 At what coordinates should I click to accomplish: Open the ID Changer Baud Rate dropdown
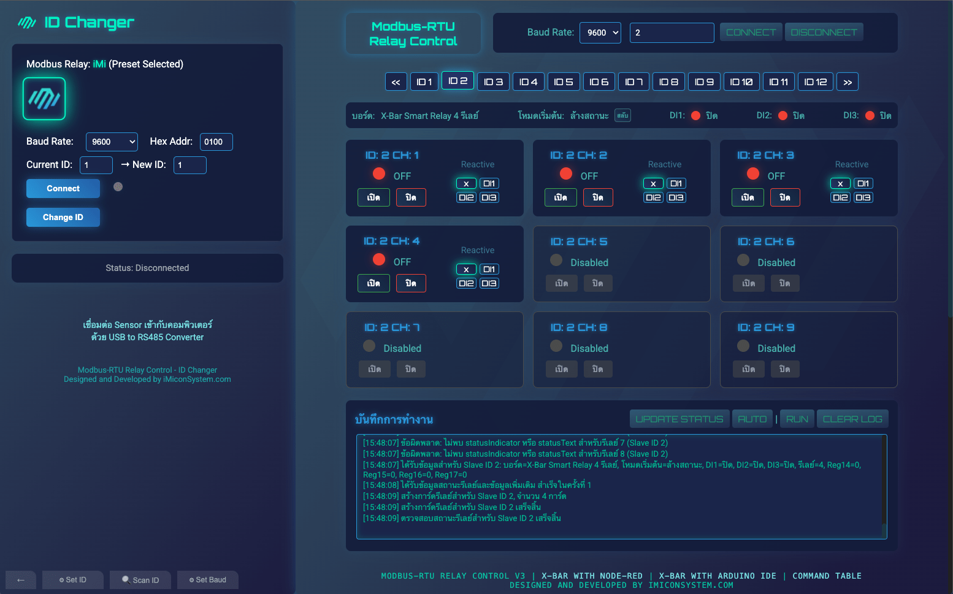tap(112, 142)
